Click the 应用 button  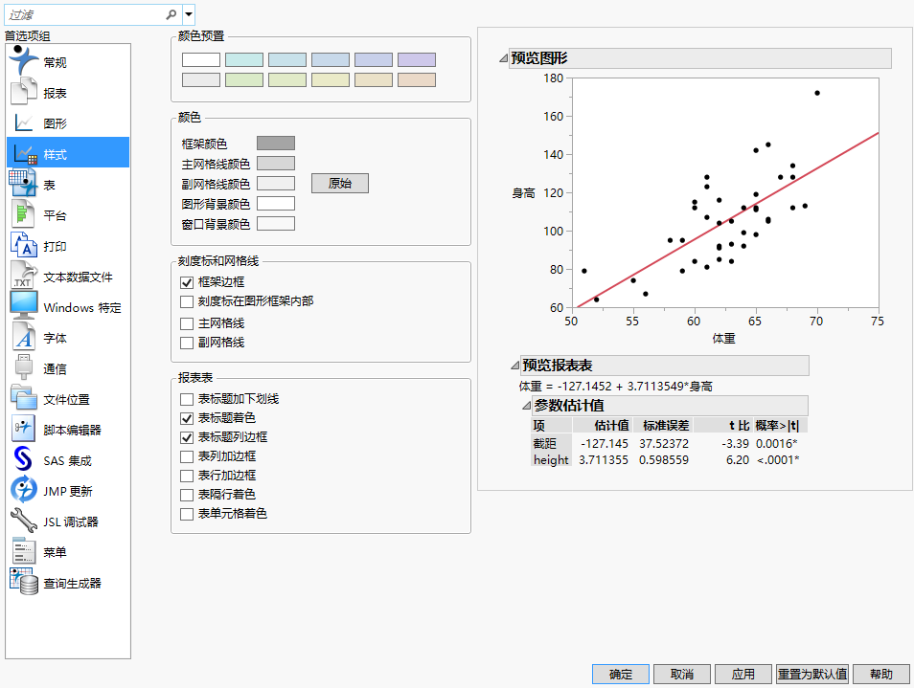[x=743, y=674]
